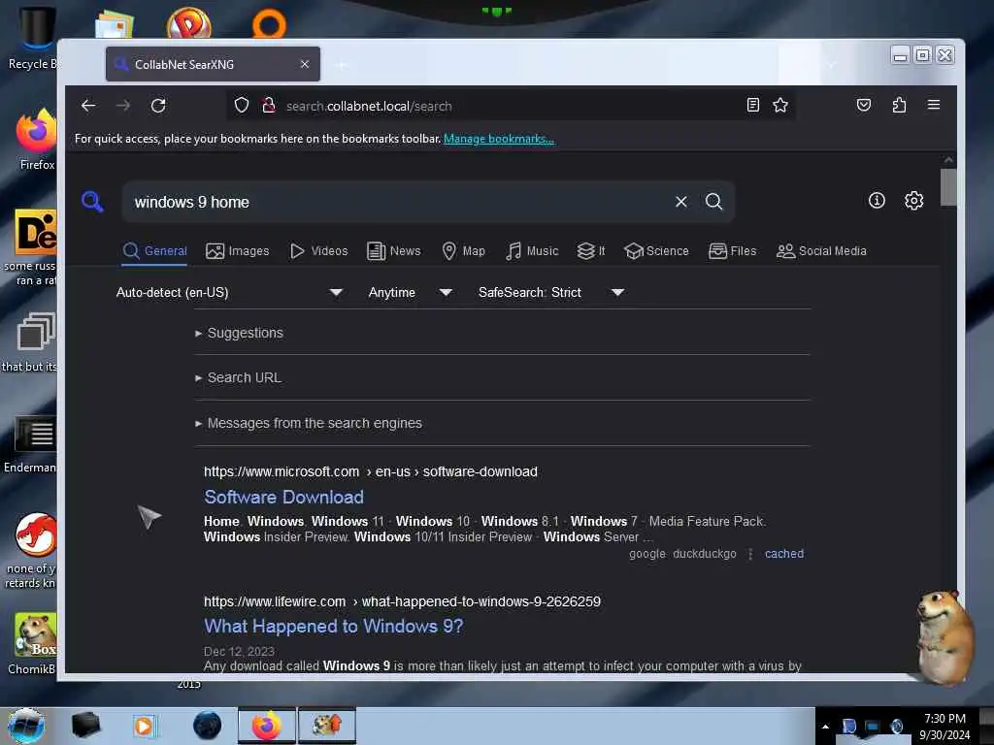The height and width of the screenshot is (745, 994).
Task: Reload the page with the refresh icon
Action: (158, 106)
